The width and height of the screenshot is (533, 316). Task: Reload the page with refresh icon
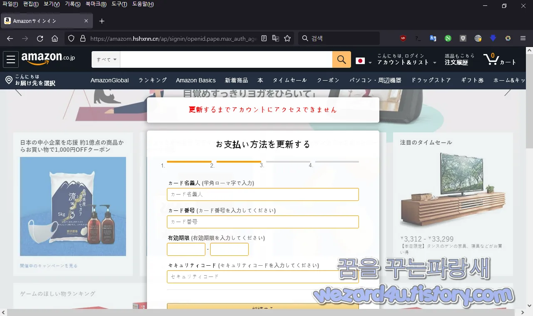(x=40, y=38)
